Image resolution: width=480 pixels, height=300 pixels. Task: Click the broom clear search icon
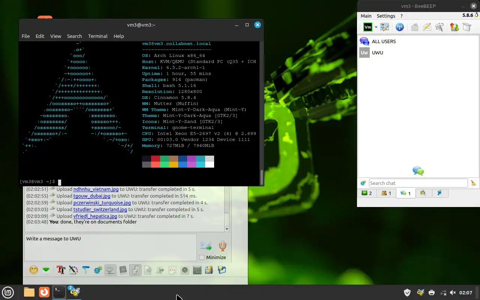[473, 183]
